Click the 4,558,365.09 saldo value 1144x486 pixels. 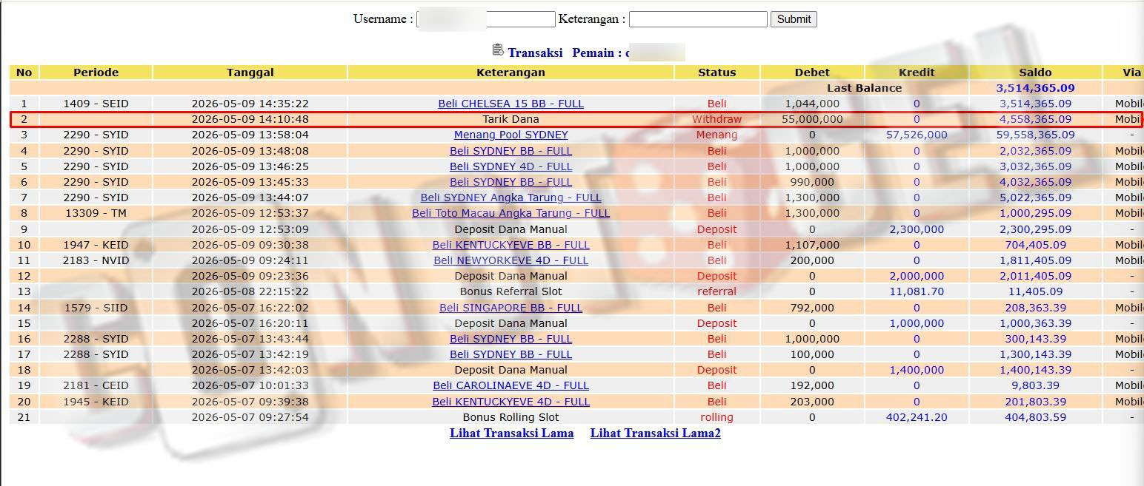click(x=1035, y=119)
